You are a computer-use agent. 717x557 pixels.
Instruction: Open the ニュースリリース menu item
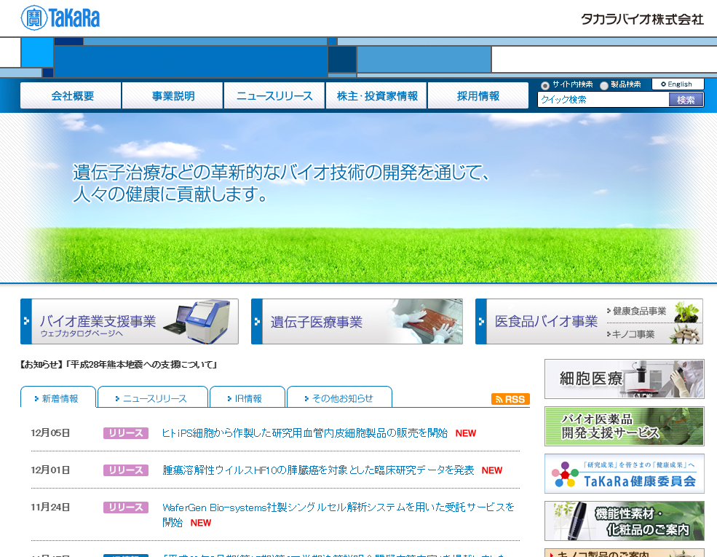tap(274, 95)
